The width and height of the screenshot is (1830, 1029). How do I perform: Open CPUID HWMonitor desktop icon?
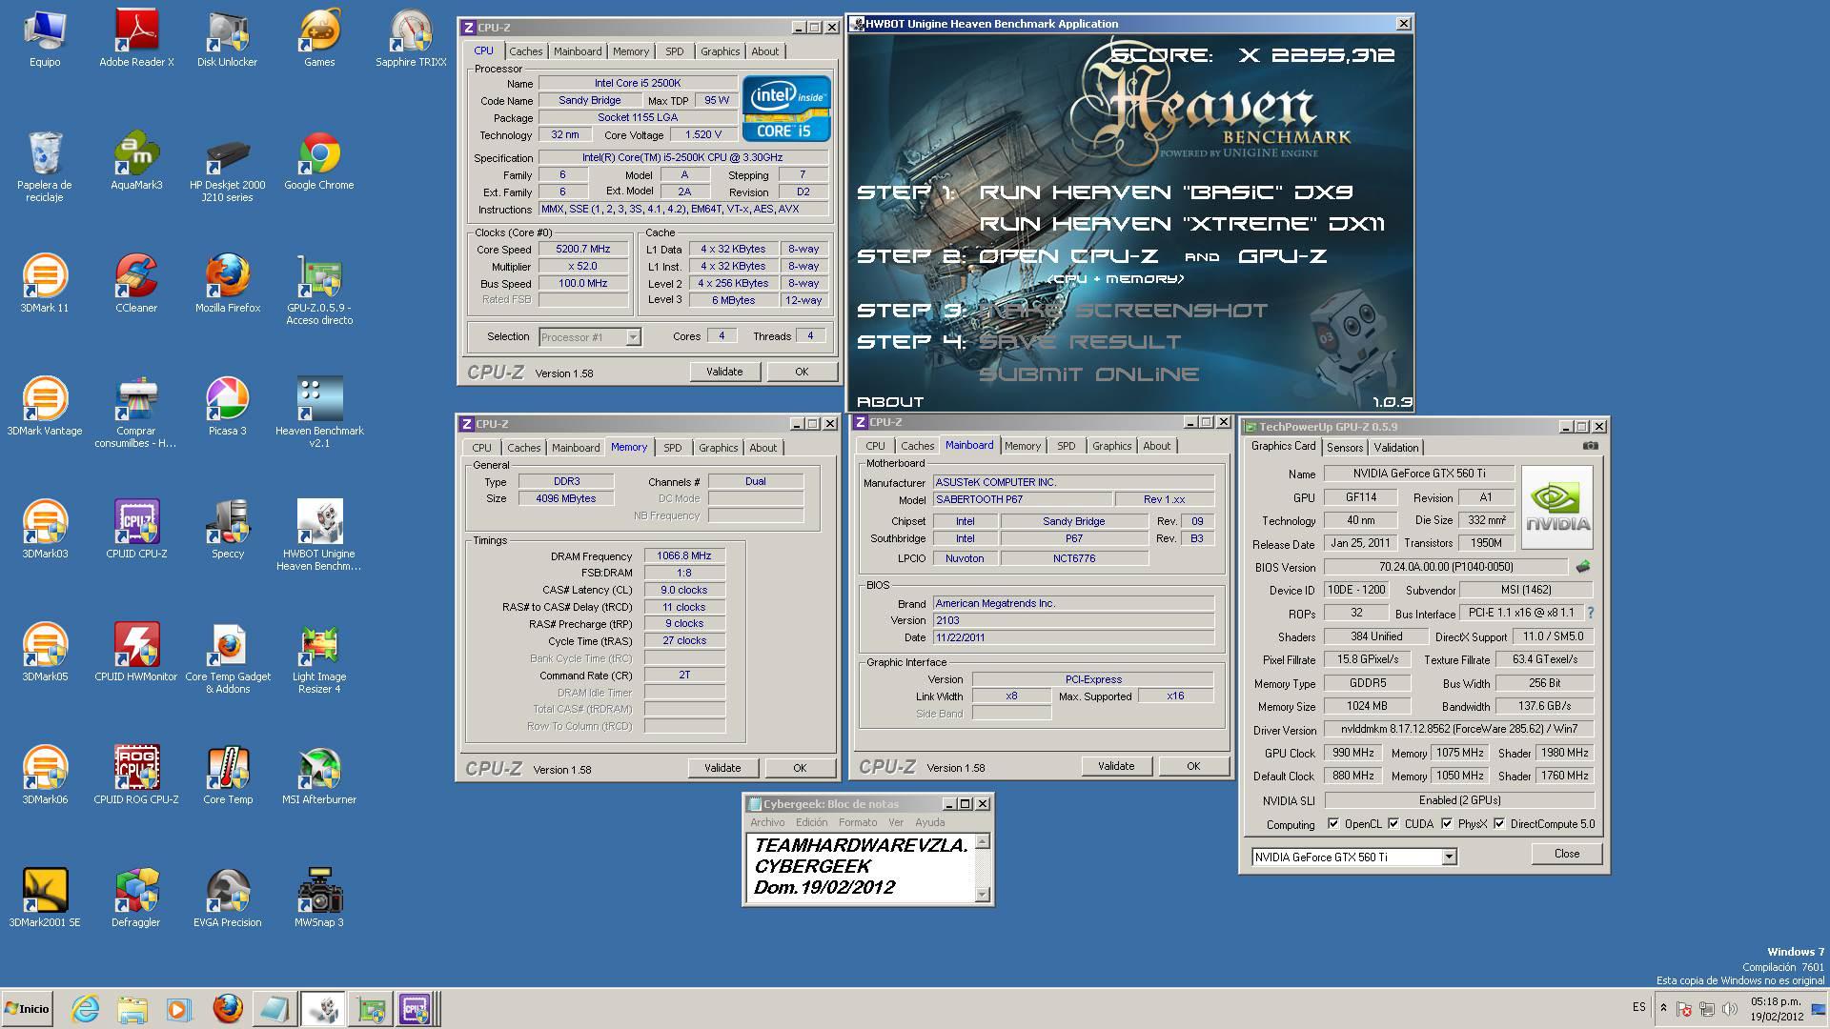click(136, 653)
